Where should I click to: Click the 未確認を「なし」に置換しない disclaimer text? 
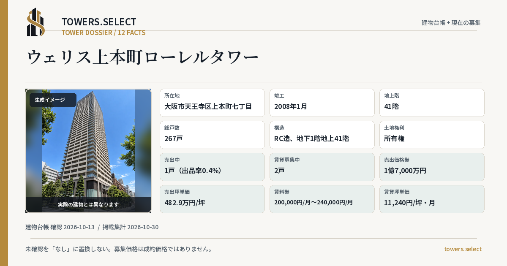coord(119,249)
